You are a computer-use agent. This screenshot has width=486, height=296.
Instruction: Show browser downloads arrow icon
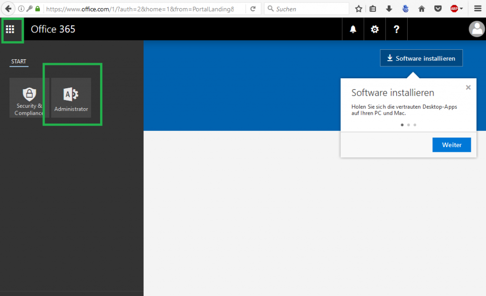click(389, 9)
